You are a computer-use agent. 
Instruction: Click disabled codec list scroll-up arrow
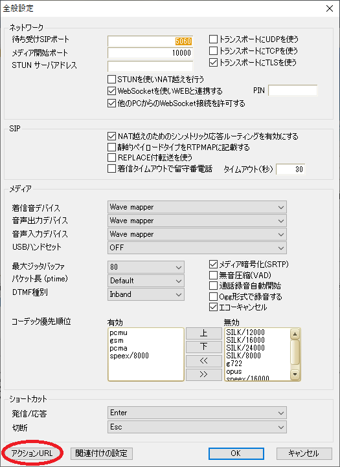(x=295, y=334)
